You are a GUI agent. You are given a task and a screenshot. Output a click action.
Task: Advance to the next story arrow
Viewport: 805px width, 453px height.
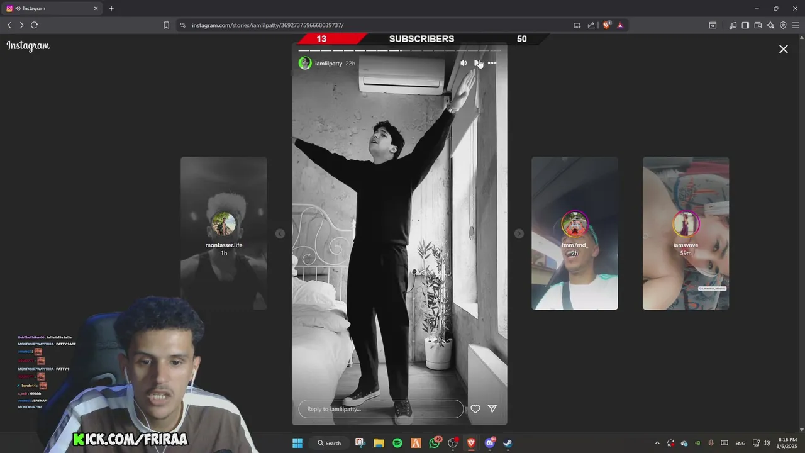(519, 233)
